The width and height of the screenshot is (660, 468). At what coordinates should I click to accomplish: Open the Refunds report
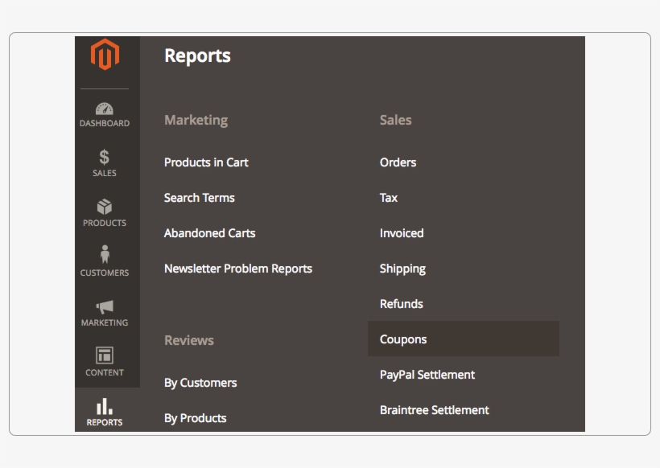(401, 303)
